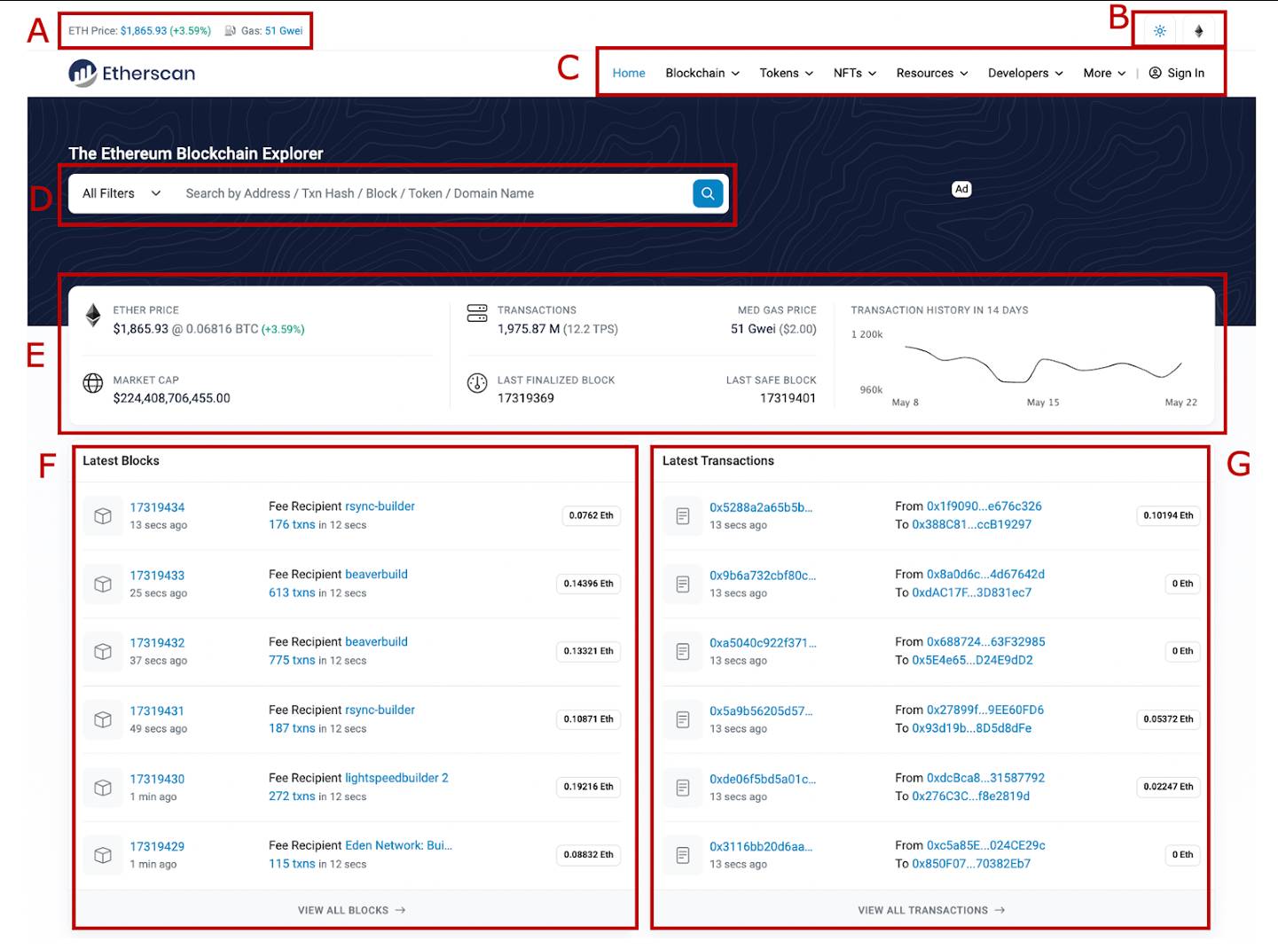1278x949 pixels.
Task: Open block 17319431 link
Action: 157,711
